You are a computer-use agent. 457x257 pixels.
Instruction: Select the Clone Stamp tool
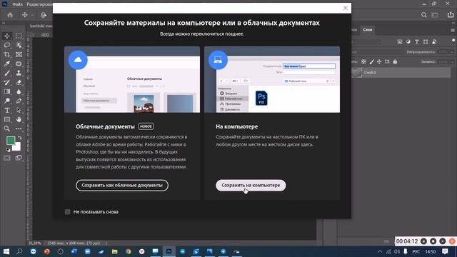pyautogui.click(x=19, y=73)
